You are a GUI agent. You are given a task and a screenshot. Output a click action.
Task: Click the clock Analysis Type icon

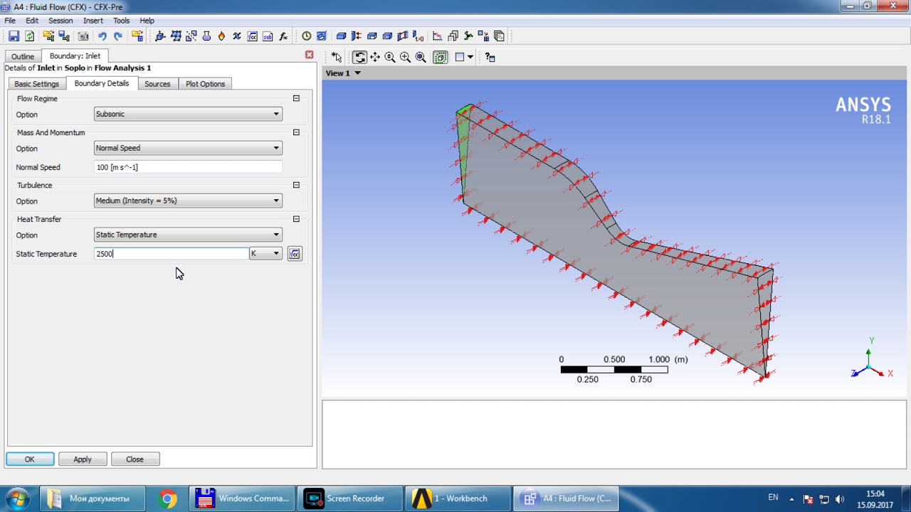[306, 36]
